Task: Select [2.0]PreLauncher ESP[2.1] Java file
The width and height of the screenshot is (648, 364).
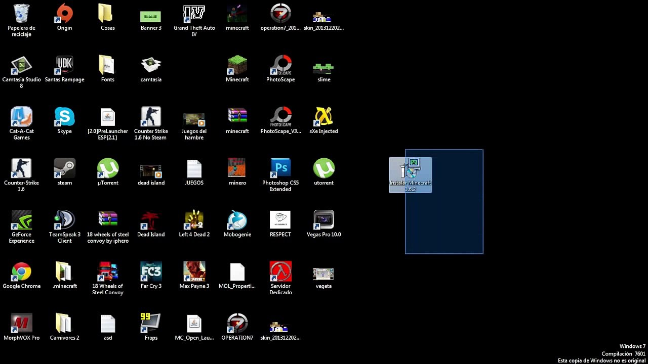Action: (107, 124)
